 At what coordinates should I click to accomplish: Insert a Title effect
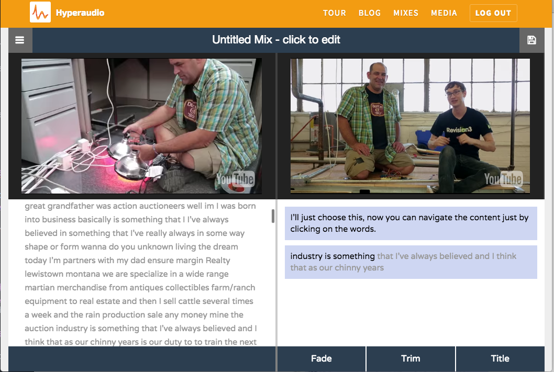(500, 358)
